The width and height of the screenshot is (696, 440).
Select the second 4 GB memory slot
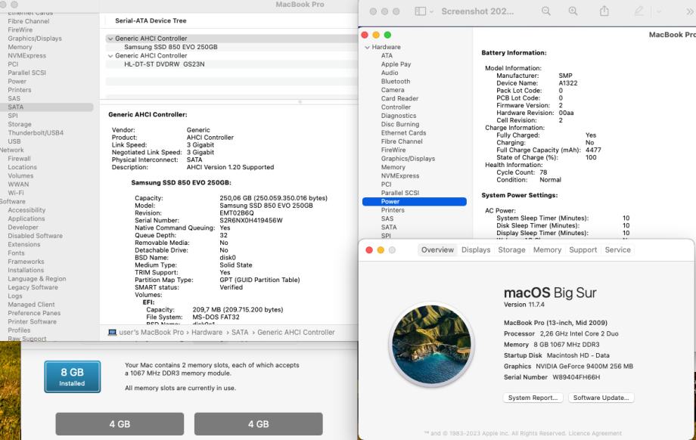(x=258, y=424)
